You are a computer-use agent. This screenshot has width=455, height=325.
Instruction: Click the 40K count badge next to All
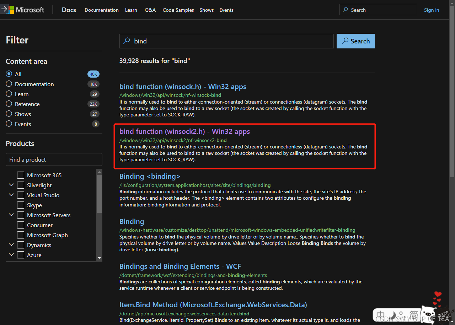click(93, 74)
